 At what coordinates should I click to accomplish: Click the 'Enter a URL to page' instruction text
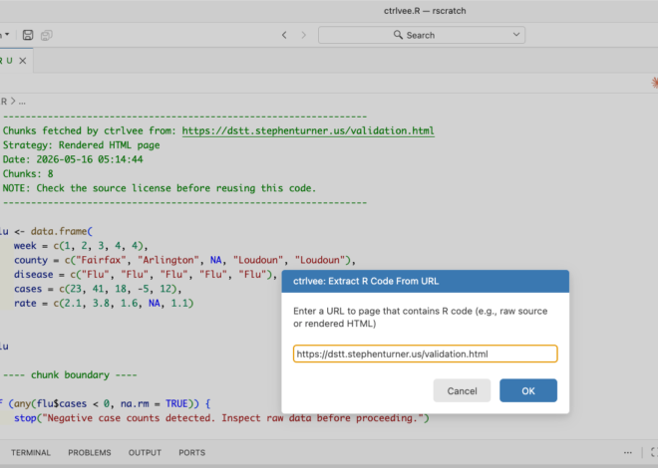420,318
